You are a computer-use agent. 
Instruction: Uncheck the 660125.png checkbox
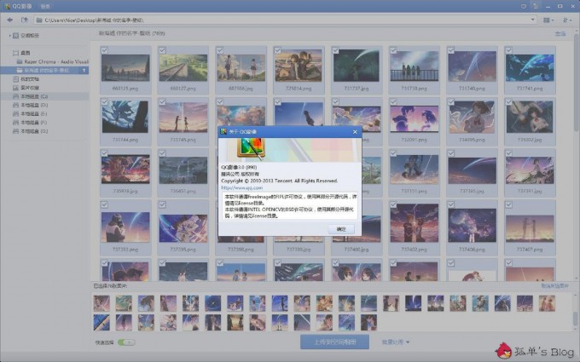pos(105,50)
